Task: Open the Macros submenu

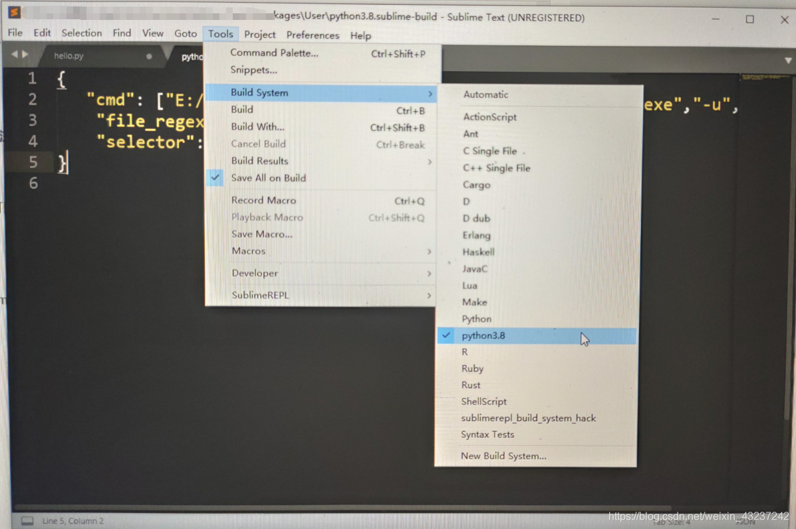Action: tap(248, 251)
